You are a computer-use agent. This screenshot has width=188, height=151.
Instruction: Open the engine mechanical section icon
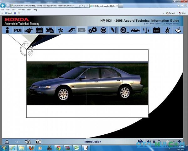coord(50,30)
